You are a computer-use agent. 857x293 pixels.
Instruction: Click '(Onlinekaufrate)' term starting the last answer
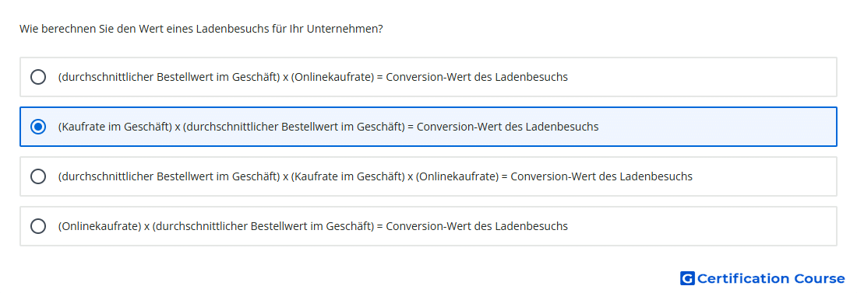coord(100,226)
